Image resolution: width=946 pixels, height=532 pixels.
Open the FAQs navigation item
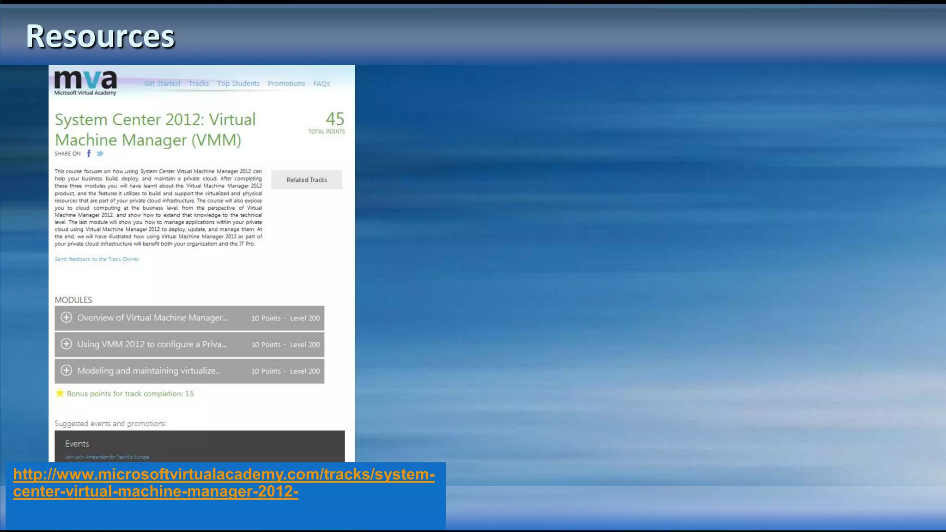[x=321, y=83]
